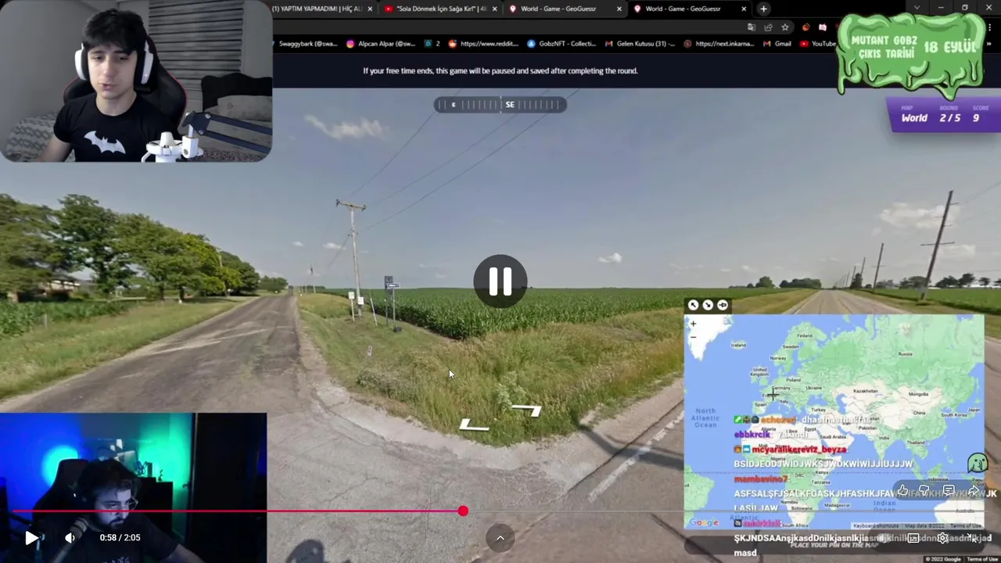Bookmark this page with the star icon
Image resolution: width=1001 pixels, height=563 pixels.
(785, 27)
